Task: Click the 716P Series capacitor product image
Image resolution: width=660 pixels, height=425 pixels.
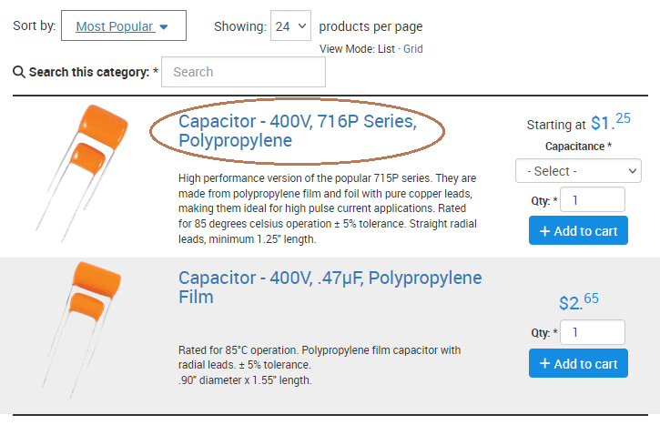Action: point(82,173)
